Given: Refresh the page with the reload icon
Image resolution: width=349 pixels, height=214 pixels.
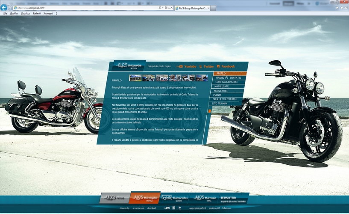Looking at the screenshot, I should point(168,8).
